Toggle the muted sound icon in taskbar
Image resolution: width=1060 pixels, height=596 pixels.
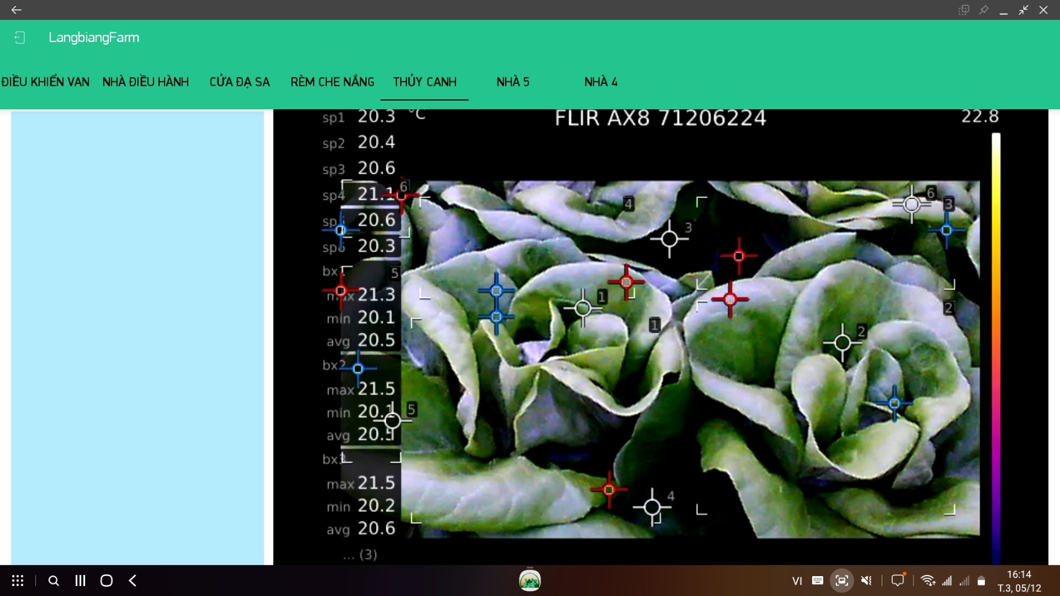click(866, 580)
